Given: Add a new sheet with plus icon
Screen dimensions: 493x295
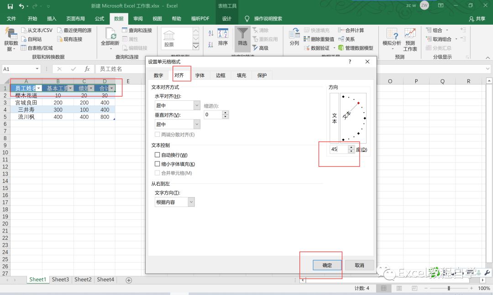Looking at the screenshot, I should pyautogui.click(x=129, y=280).
